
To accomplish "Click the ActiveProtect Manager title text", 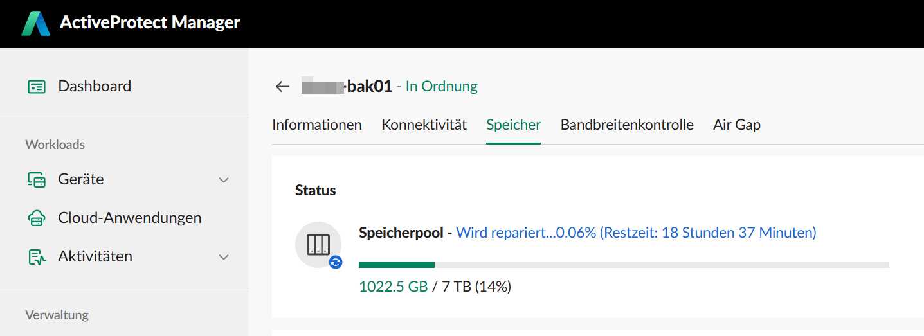I will [x=150, y=23].
